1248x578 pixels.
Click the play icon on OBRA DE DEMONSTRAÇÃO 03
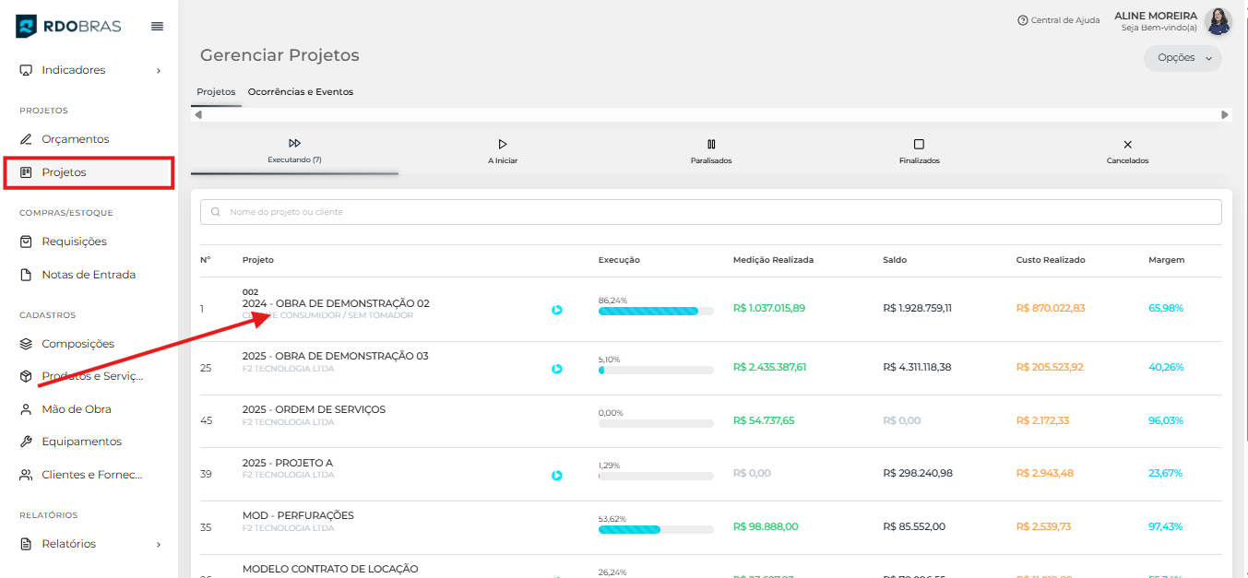coord(557,369)
